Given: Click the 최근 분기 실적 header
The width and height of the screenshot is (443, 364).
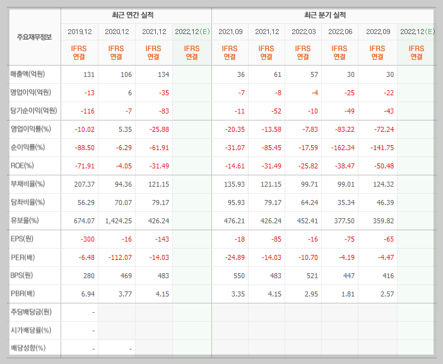Looking at the screenshot, I should click(325, 15).
